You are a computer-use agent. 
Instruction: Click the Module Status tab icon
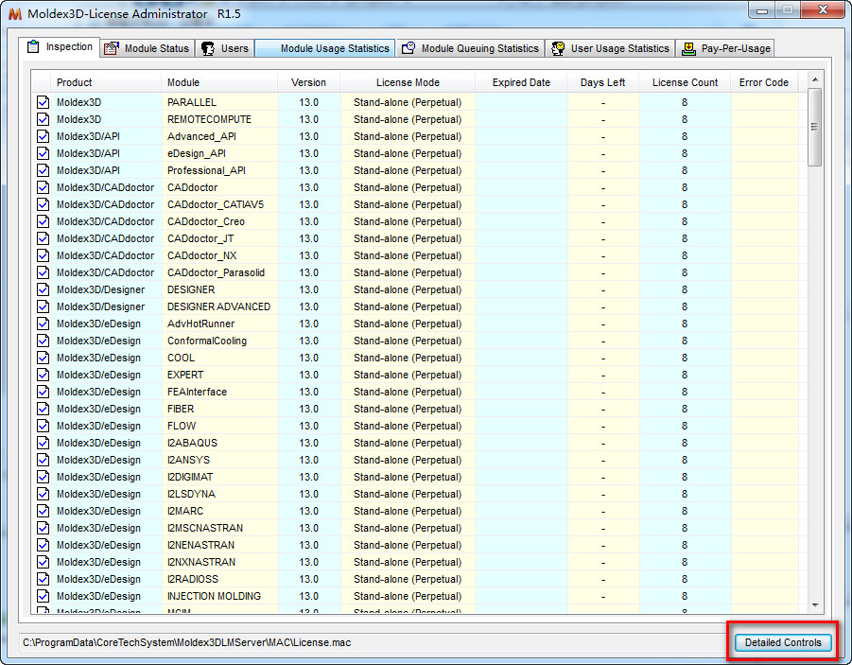112,48
